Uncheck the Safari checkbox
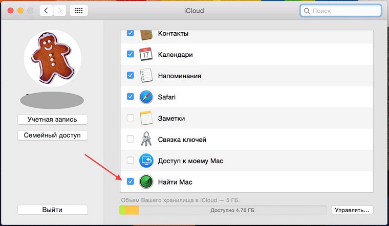Viewport: 389px width, 226px height. pos(130,97)
